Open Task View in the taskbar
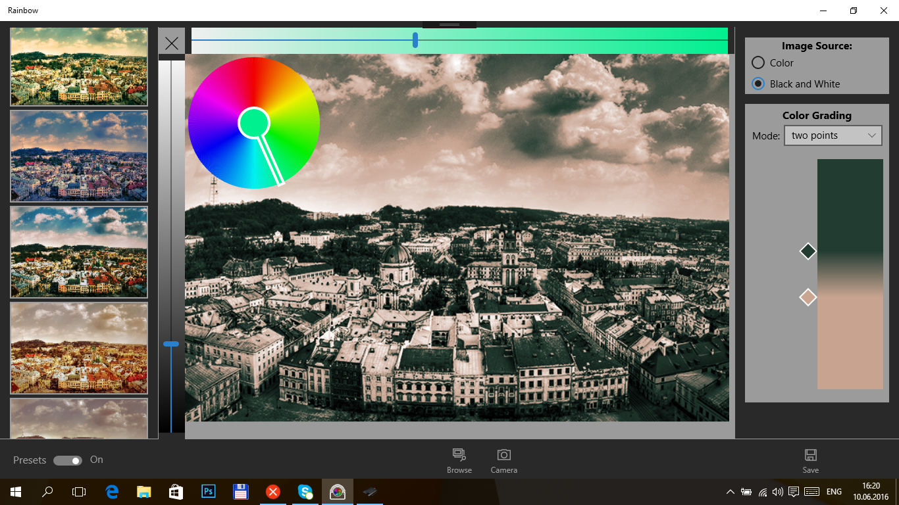Screen dimensions: 899x505 (x=79, y=492)
